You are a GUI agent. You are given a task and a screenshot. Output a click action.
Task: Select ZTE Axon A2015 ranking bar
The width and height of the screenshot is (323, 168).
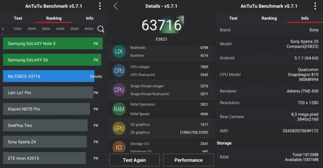tap(44, 158)
